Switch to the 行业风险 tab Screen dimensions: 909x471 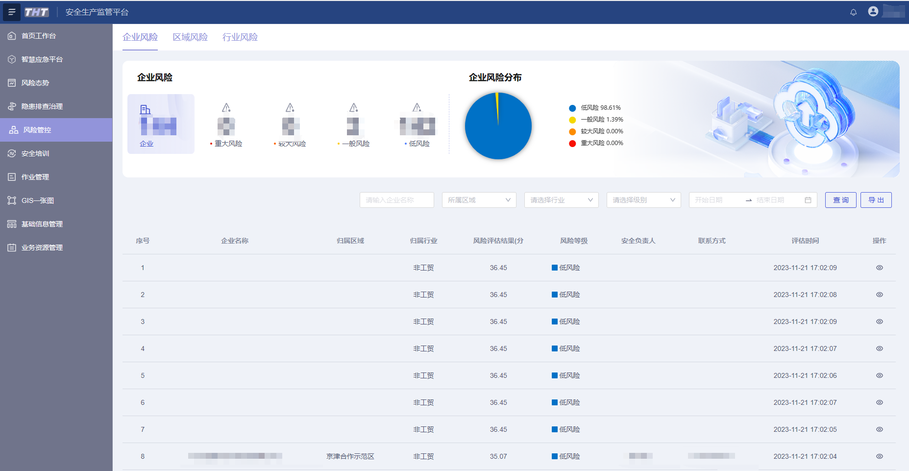click(240, 37)
